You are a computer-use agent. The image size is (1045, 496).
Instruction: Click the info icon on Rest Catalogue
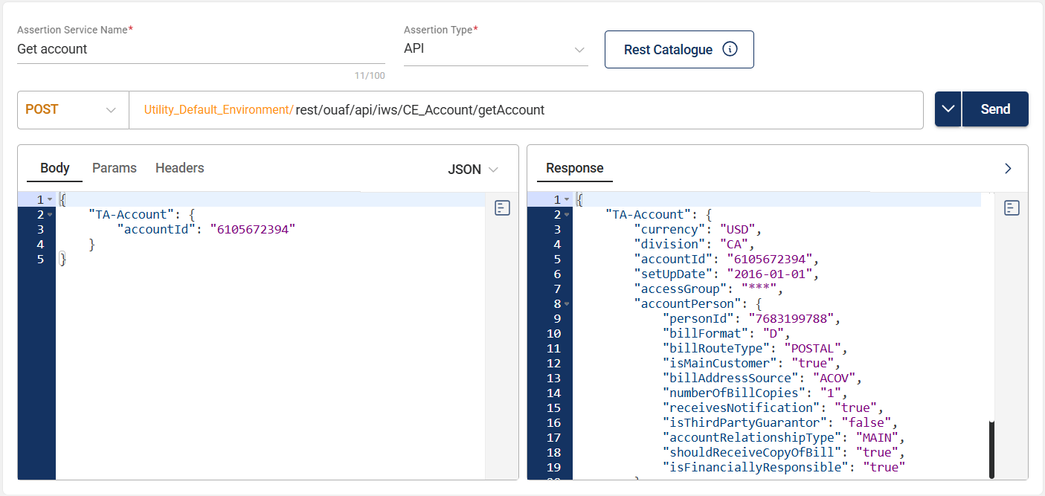coord(730,50)
